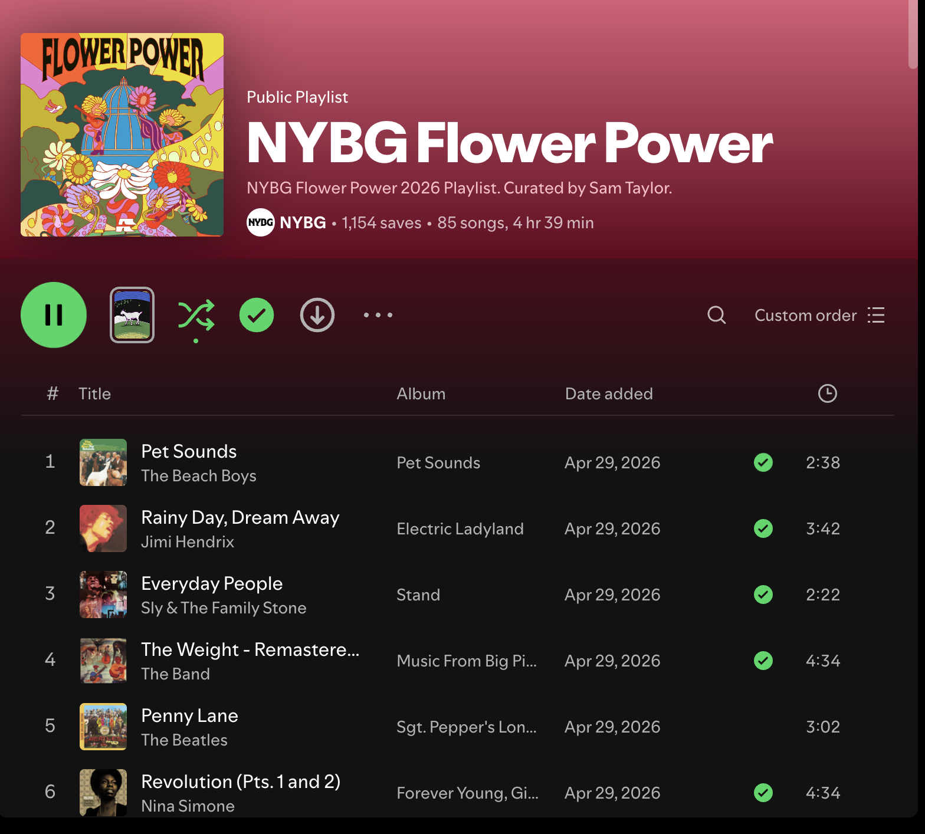Open The Weight - Remastered track title
The height and width of the screenshot is (834, 925).
click(x=250, y=649)
